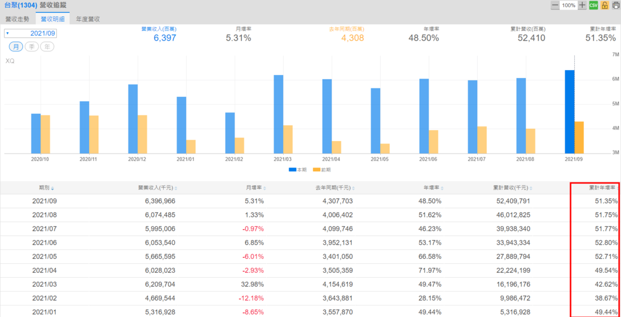The height and width of the screenshot is (317, 621).
Task: Click the 2020/10 x-axis label on chart
Action: pos(41,159)
